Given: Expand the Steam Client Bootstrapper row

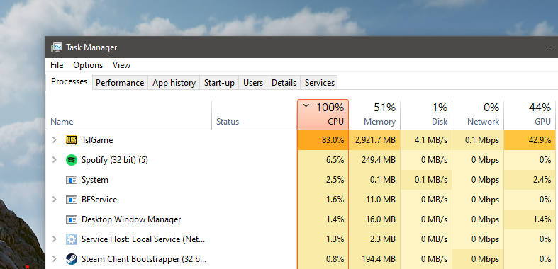Looking at the screenshot, I should point(54,259).
